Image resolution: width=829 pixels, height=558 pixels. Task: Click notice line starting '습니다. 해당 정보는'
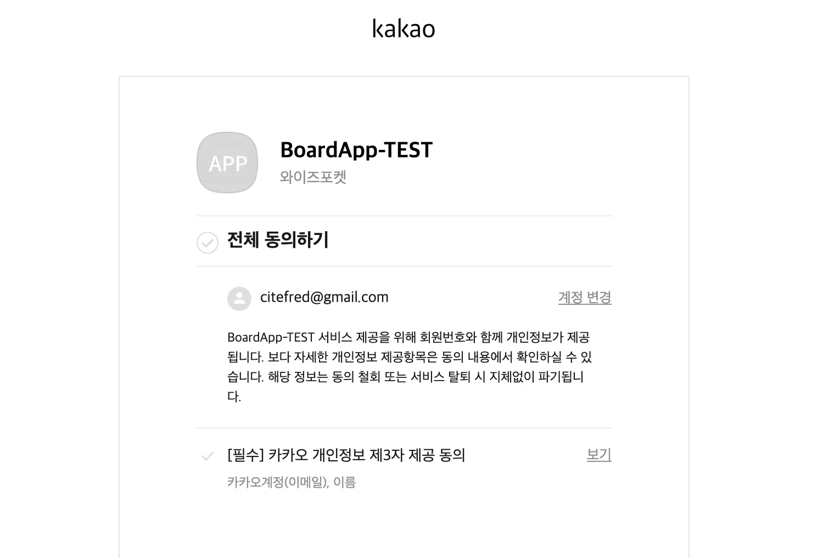pos(405,377)
